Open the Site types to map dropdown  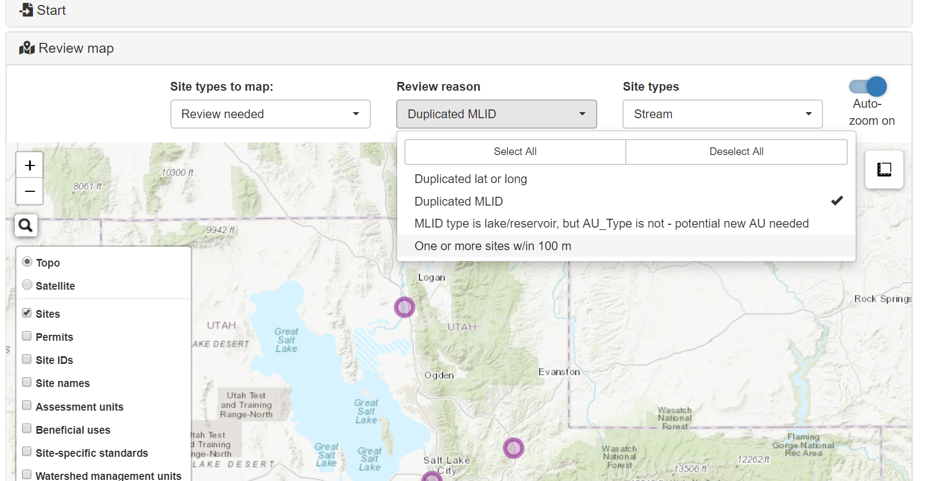tap(270, 114)
